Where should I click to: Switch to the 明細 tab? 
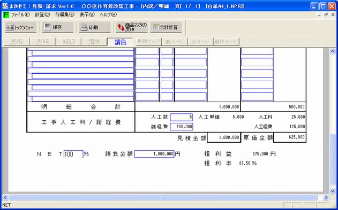point(68,42)
